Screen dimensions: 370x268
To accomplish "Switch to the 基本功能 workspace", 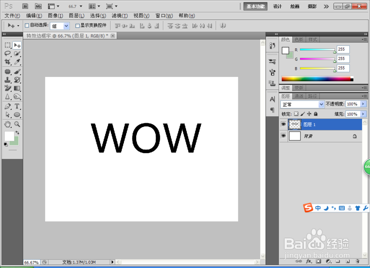I will point(255,6).
